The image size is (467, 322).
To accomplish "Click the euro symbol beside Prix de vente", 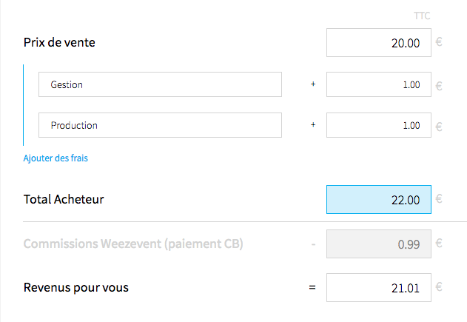I will click(439, 43).
